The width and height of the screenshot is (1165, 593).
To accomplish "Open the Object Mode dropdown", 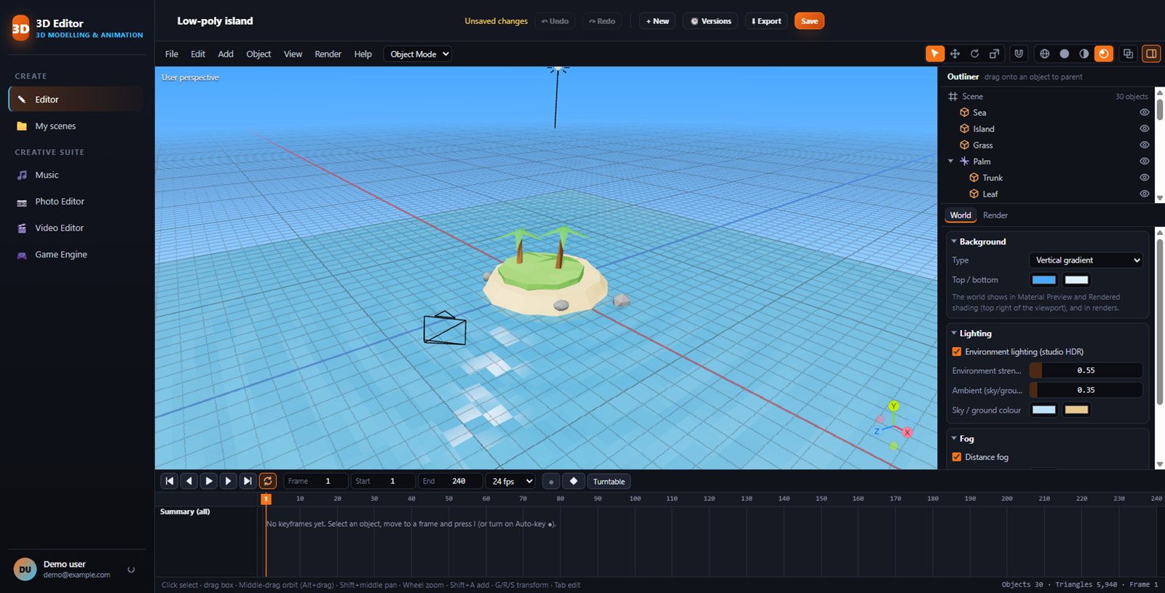I will click(417, 54).
